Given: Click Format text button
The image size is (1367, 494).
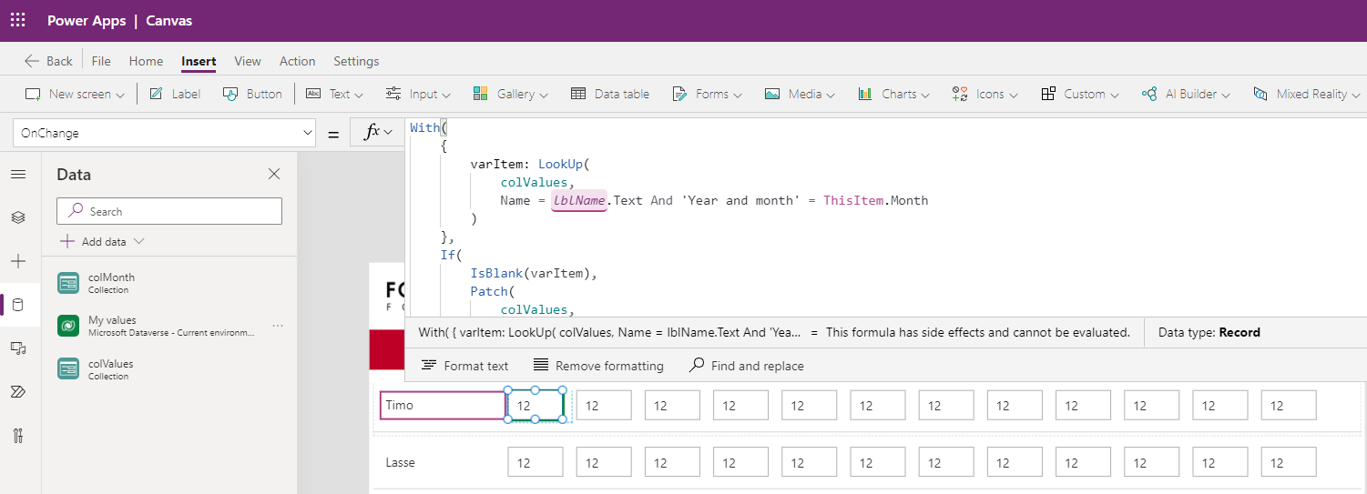Looking at the screenshot, I should tap(464, 366).
